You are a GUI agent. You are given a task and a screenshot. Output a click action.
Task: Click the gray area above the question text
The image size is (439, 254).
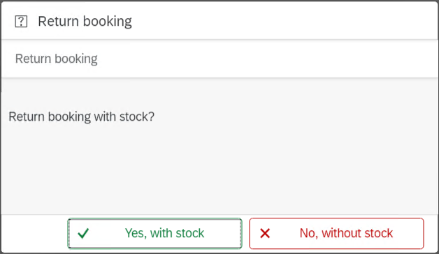[x=219, y=94]
